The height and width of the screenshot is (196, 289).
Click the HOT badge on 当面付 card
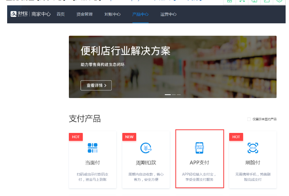tap(76, 137)
